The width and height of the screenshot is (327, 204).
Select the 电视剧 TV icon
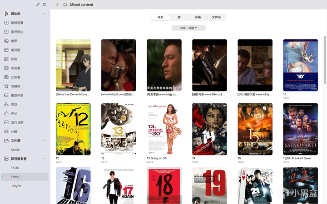click(x=6, y=50)
